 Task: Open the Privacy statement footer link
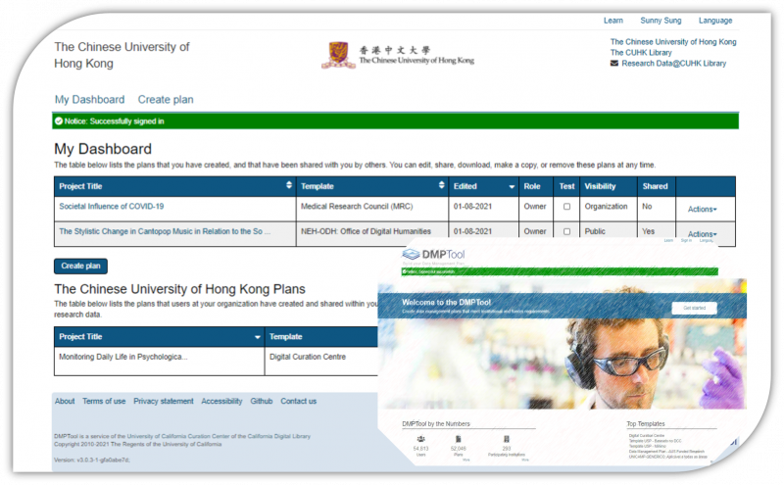click(x=164, y=401)
